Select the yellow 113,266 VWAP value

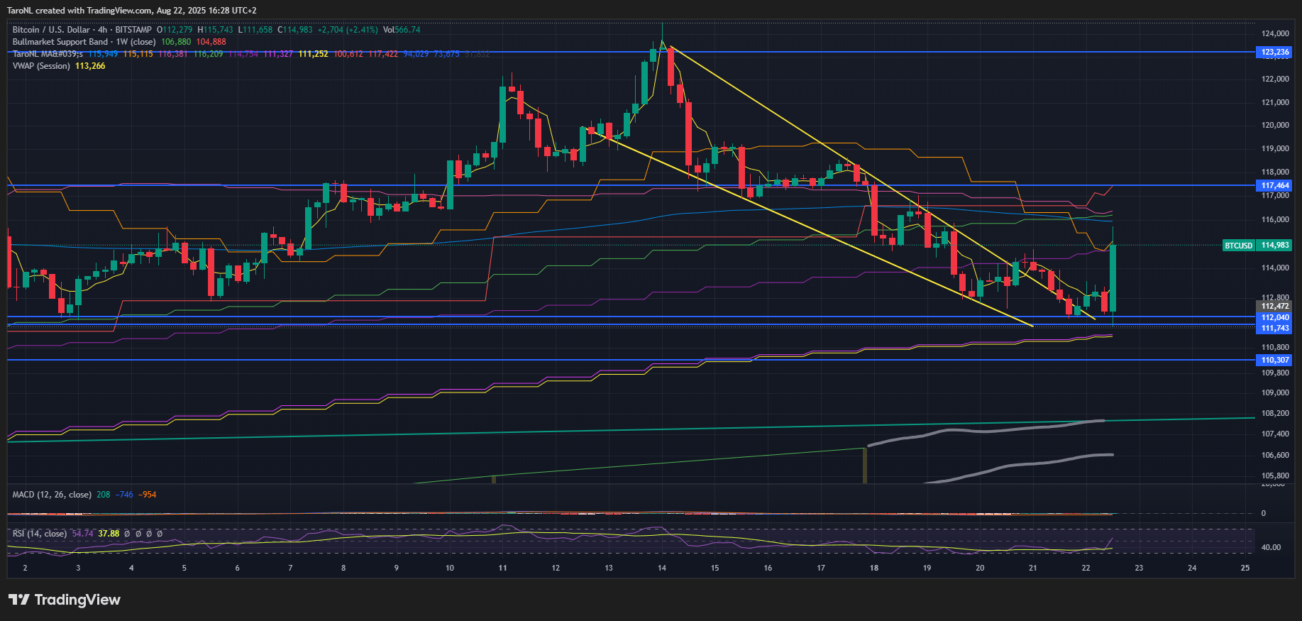tap(90, 66)
